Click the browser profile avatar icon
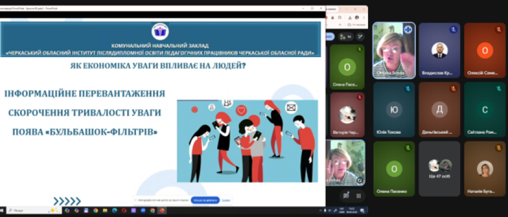Screen dimensions: 508x217 [x=357, y=17]
